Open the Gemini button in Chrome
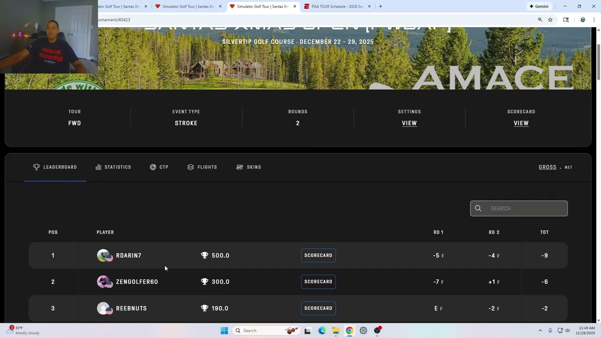The width and height of the screenshot is (601, 338). (539, 6)
